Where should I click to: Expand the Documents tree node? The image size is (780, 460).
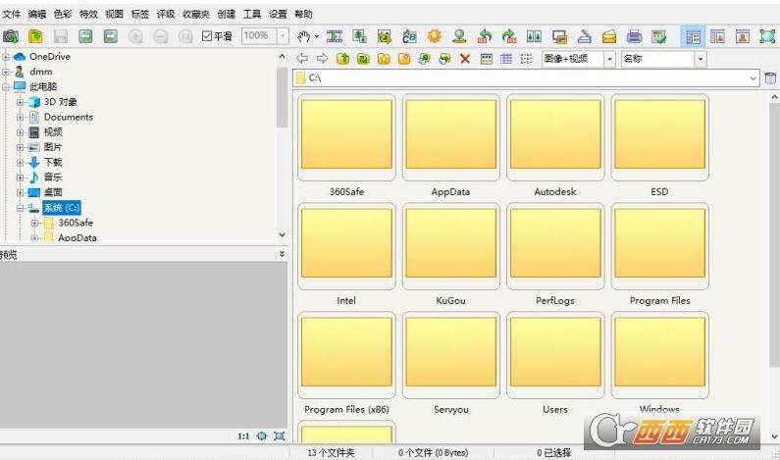coord(20,118)
